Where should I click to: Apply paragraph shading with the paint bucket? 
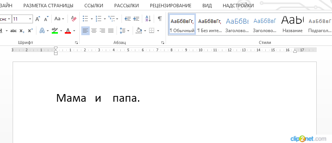tap(139, 31)
